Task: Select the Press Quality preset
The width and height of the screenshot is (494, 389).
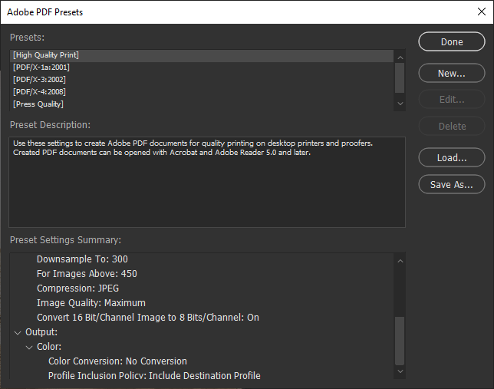Action: 38,104
